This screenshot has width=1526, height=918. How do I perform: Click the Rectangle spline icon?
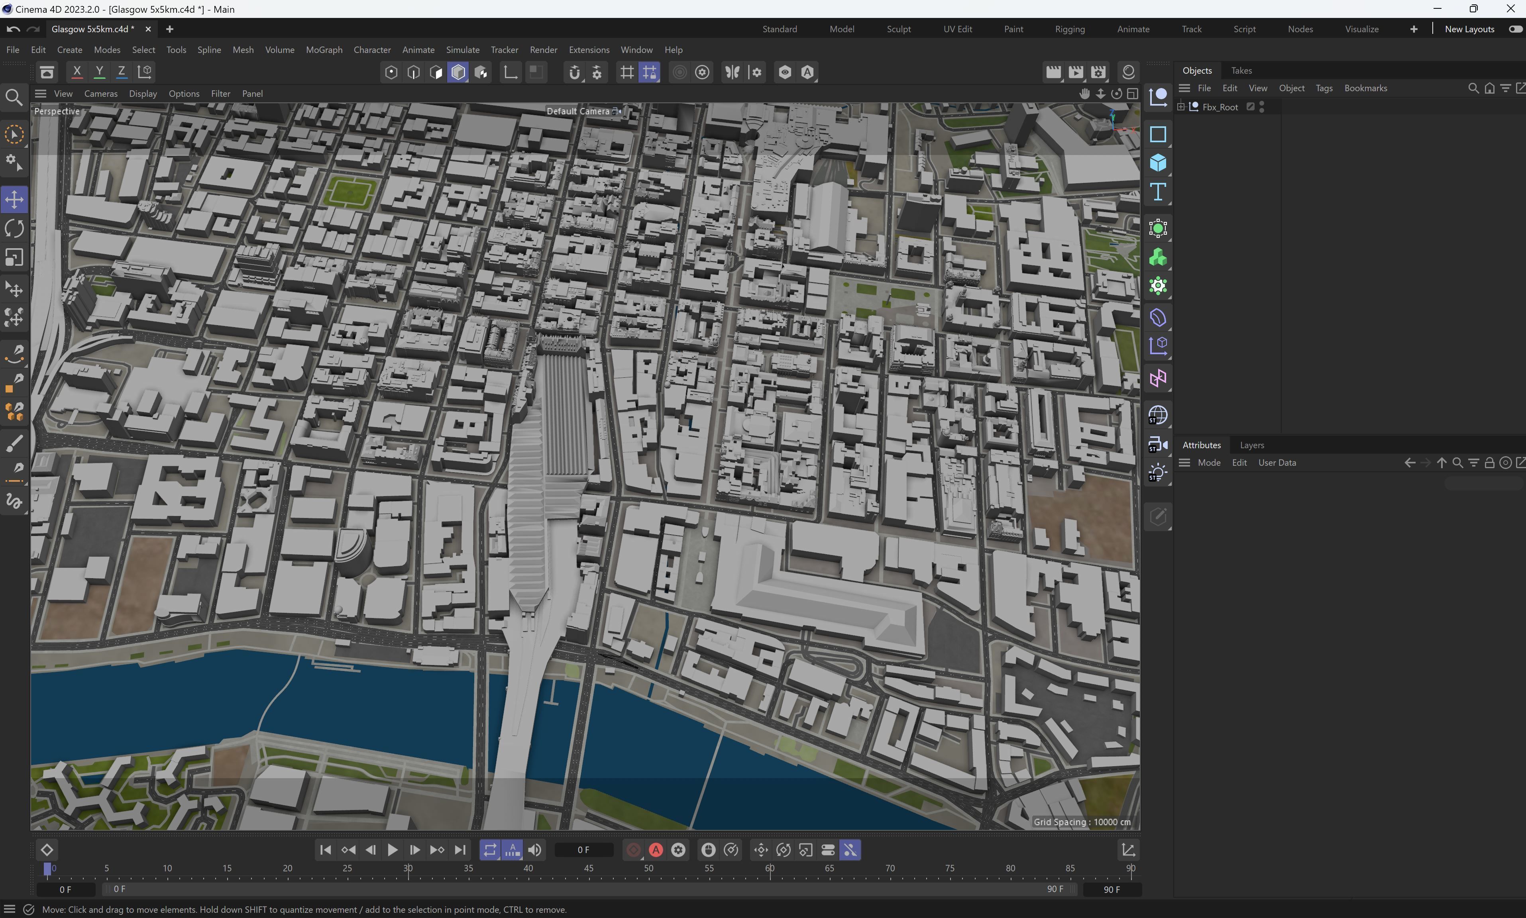point(1158,134)
